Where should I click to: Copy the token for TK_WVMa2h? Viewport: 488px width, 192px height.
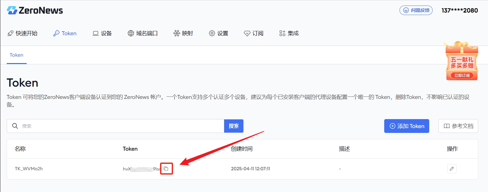click(x=166, y=169)
